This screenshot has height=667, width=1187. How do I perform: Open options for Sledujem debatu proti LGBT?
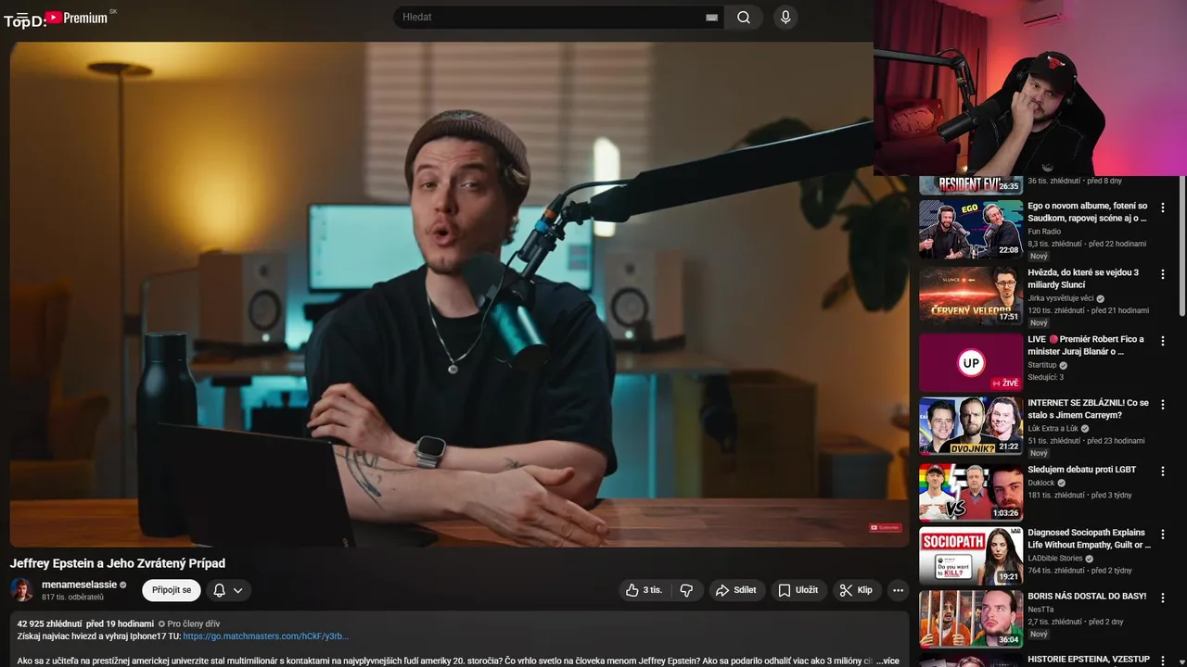(x=1163, y=472)
